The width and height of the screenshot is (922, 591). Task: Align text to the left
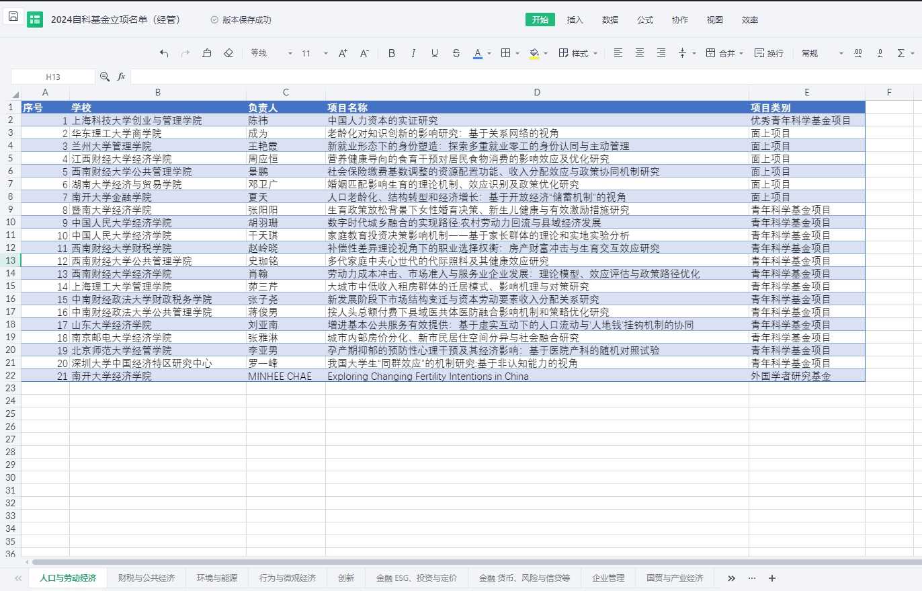tap(618, 53)
